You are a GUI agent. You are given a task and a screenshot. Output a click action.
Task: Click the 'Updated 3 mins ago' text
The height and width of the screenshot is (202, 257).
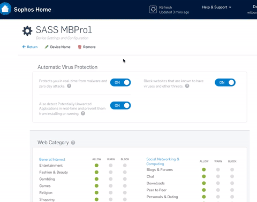point(174,12)
